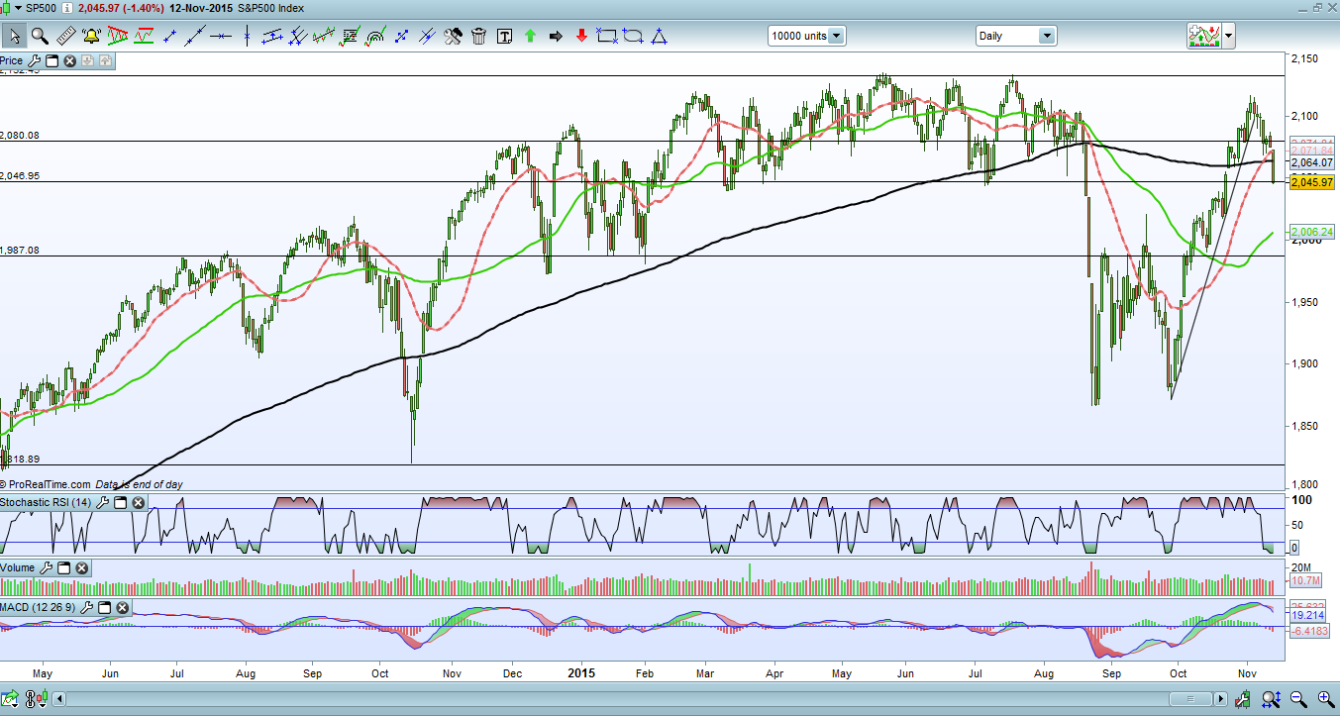Click the trash can delete tool
1340x716 pixels.
(479, 37)
